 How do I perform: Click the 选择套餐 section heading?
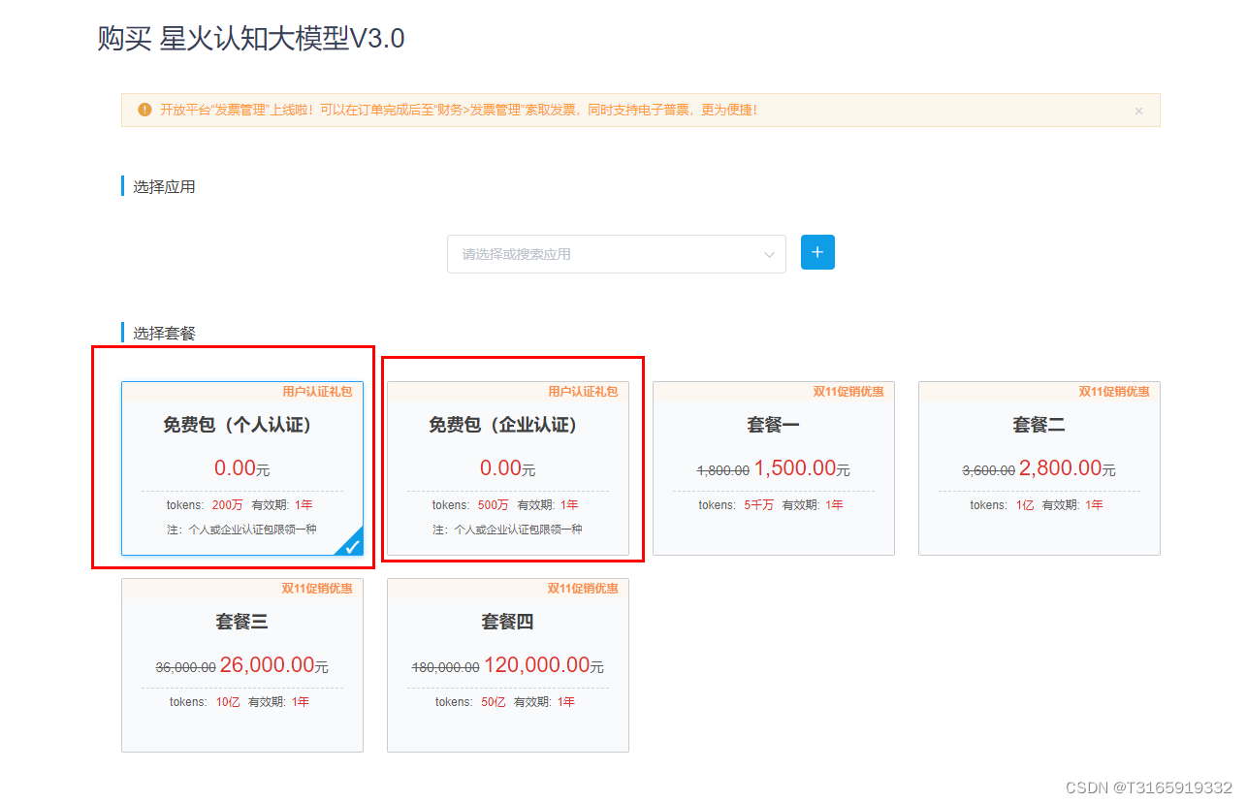164,333
